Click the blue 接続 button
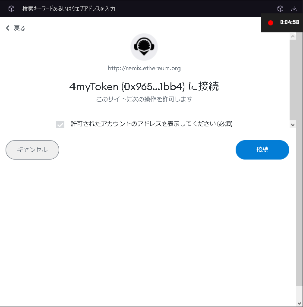This screenshot has height=307, width=303. tap(262, 150)
